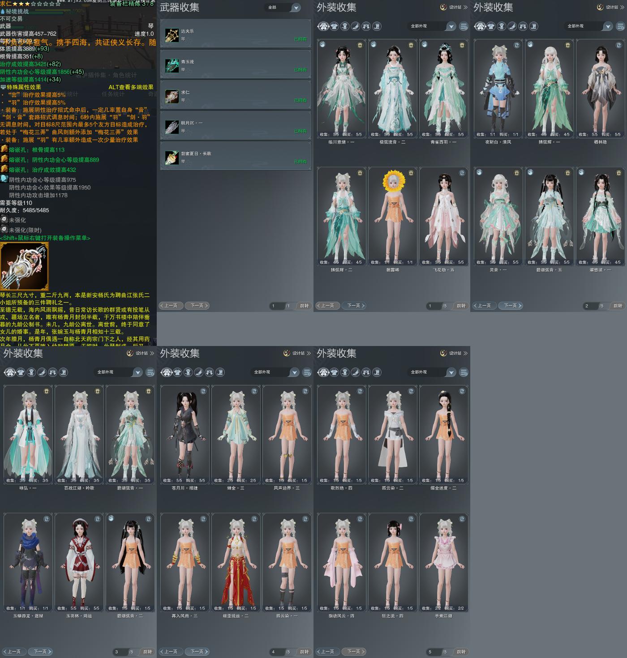Viewport: 627px width, 658px height.
Task: Switch to shirt category in page 4 panel
Action: [x=177, y=372]
